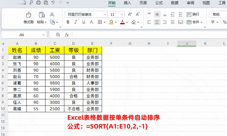This screenshot has width=227, height=136.
Task: Switch to the 插入 Insert tab
Action: point(127,3)
